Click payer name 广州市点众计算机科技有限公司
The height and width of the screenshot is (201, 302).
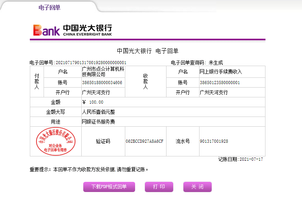[103, 72]
